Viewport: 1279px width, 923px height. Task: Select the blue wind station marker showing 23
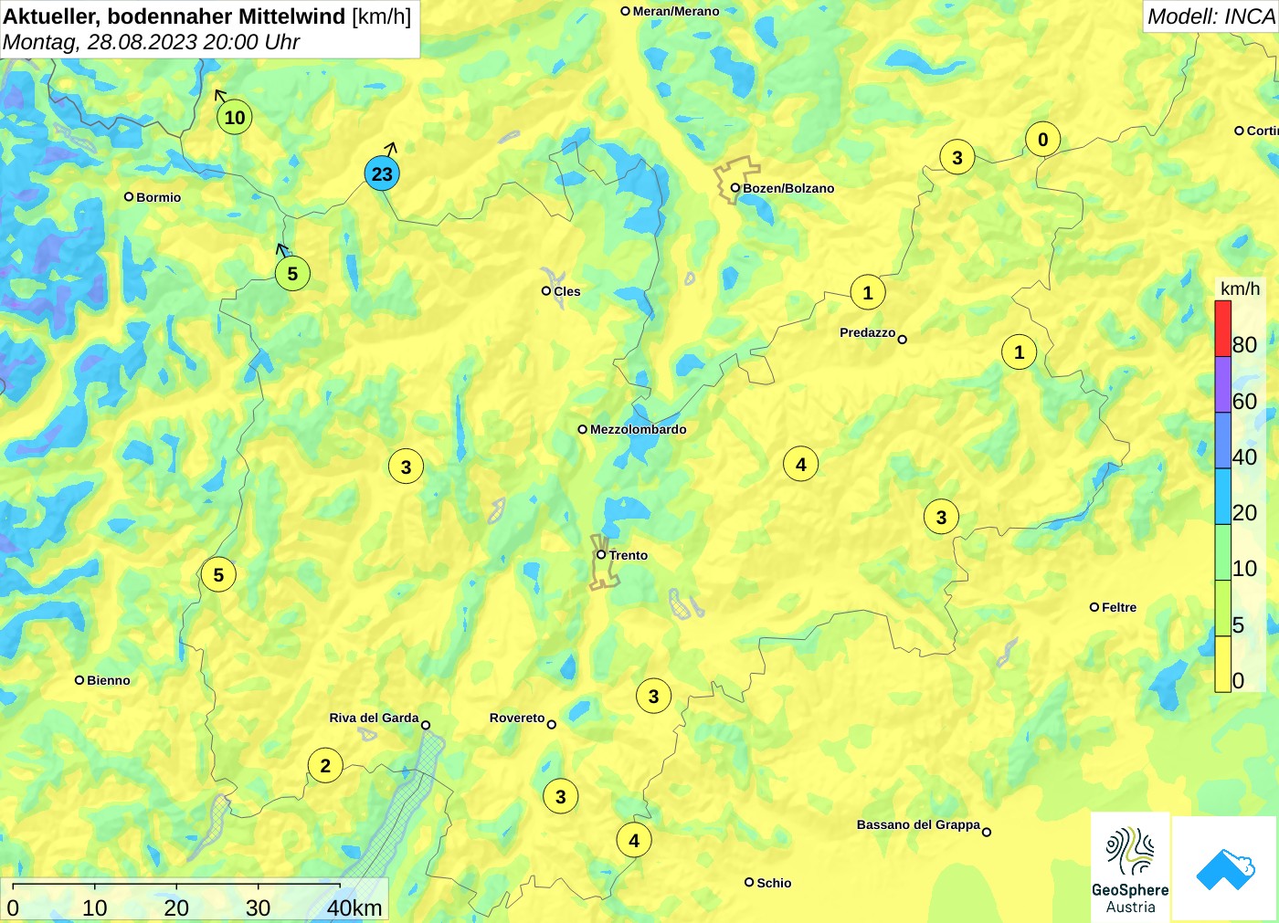[382, 173]
